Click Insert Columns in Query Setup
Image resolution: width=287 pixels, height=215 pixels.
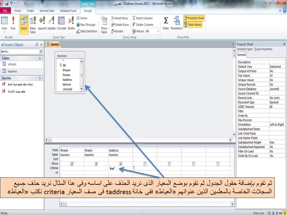(142, 18)
